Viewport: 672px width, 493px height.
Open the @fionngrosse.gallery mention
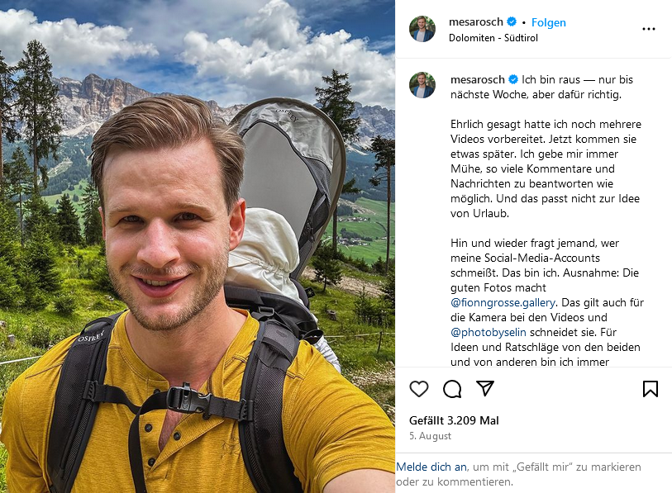[x=503, y=302]
